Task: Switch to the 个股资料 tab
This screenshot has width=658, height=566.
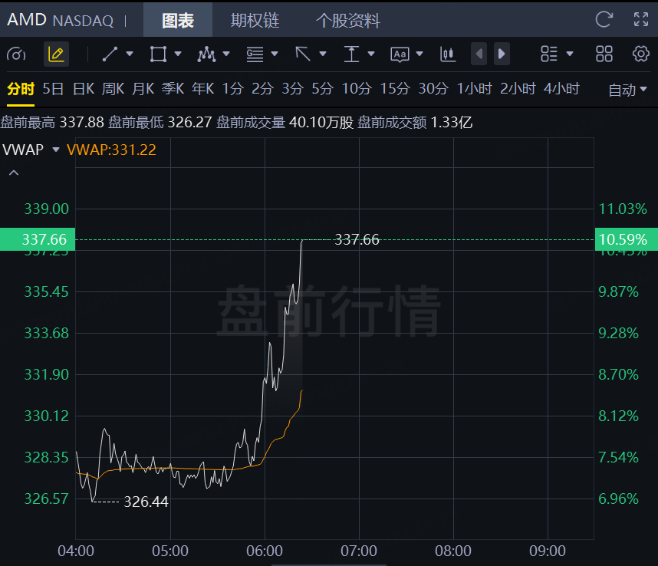Action: (x=348, y=20)
